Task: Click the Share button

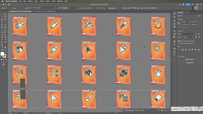Action: [x=188, y=5]
